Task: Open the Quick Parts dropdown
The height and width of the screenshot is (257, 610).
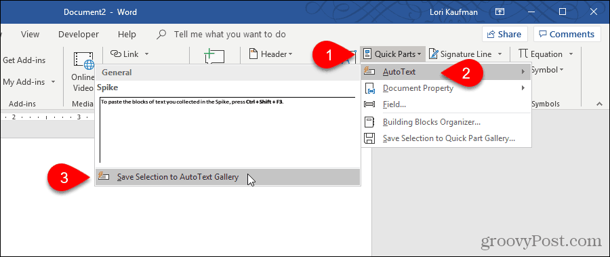Action: click(x=392, y=54)
